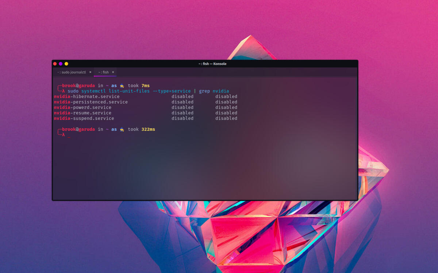Click the wizard emoji before 'took 322ms'
This screenshot has width=438, height=273.
click(x=122, y=129)
